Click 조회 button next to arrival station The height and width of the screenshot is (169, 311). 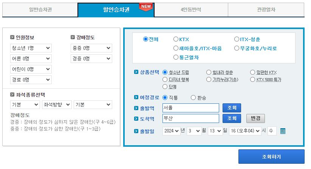coord(232,118)
